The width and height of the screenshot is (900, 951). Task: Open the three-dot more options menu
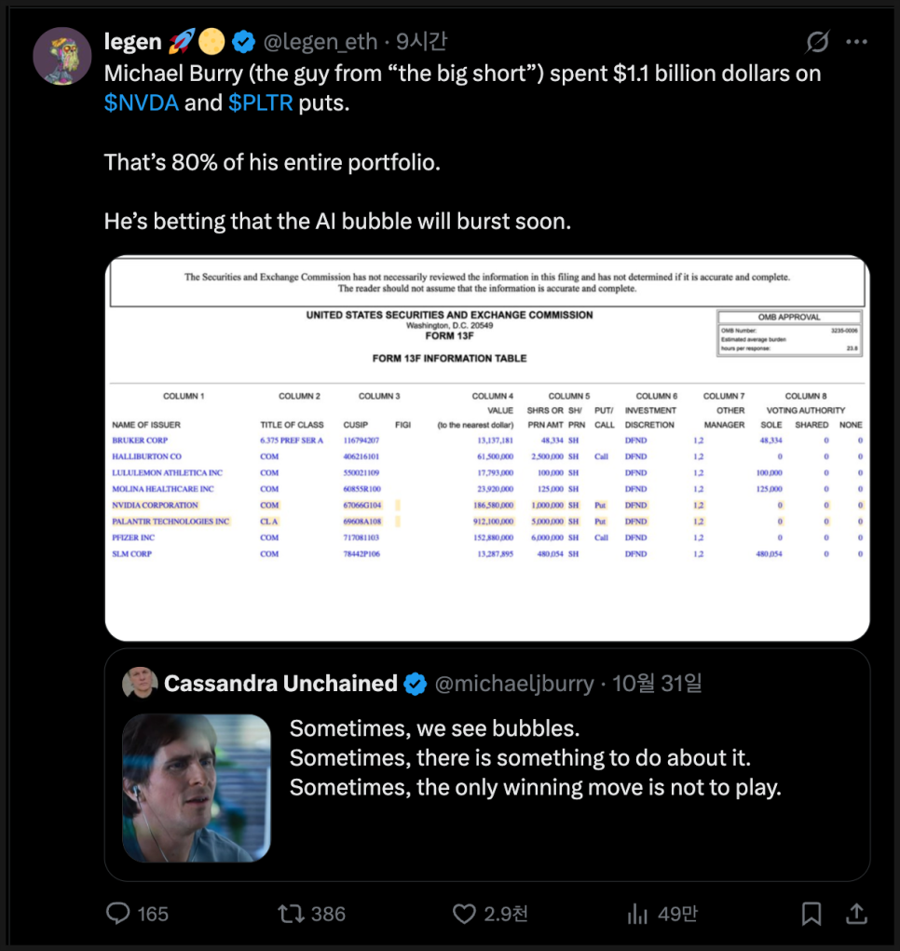coord(856,42)
